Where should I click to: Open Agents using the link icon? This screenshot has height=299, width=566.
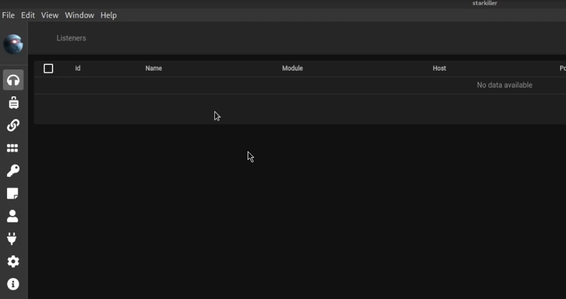pyautogui.click(x=13, y=125)
